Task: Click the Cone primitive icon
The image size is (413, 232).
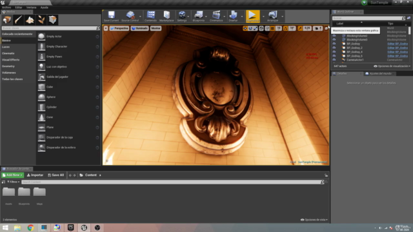Action: [41, 117]
